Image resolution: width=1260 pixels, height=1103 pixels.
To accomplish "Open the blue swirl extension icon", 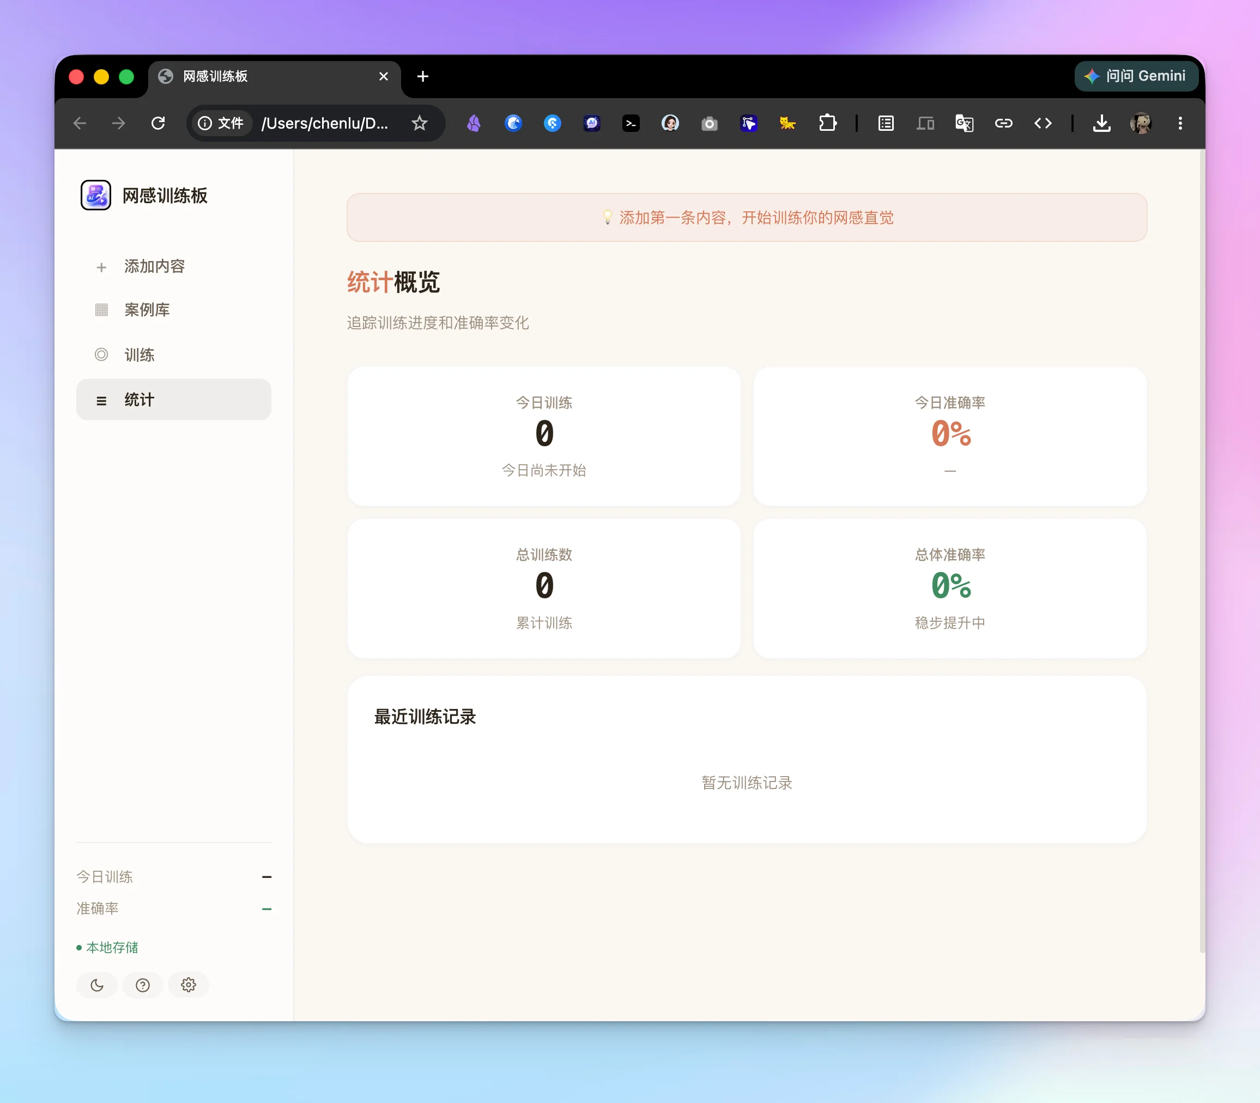I will (x=513, y=123).
